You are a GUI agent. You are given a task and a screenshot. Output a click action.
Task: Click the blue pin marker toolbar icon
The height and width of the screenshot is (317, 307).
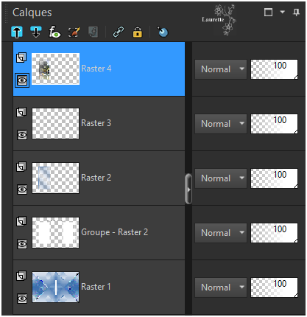tap(163, 32)
